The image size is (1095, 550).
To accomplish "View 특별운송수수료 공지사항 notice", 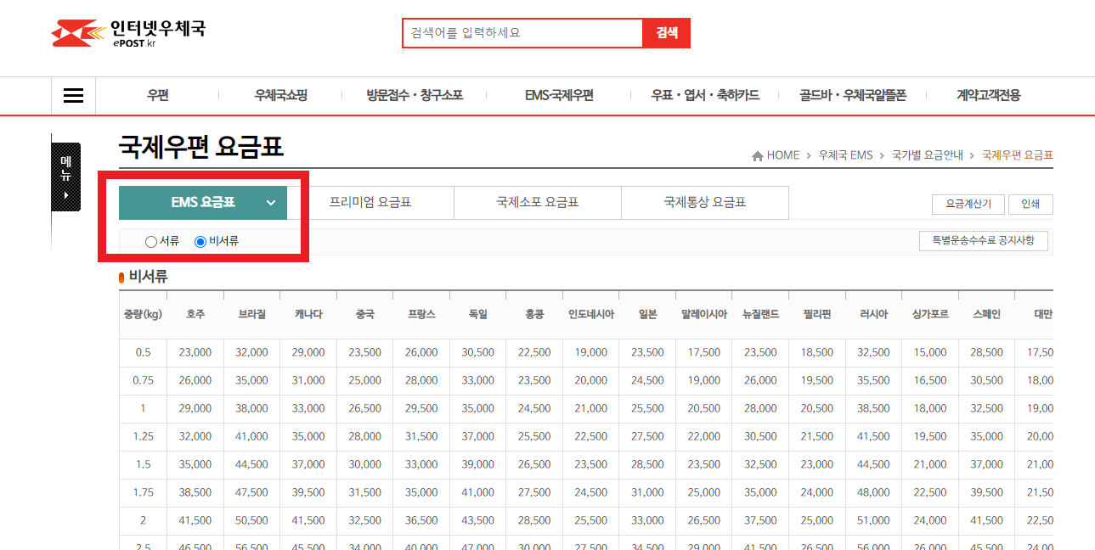I will coord(983,240).
